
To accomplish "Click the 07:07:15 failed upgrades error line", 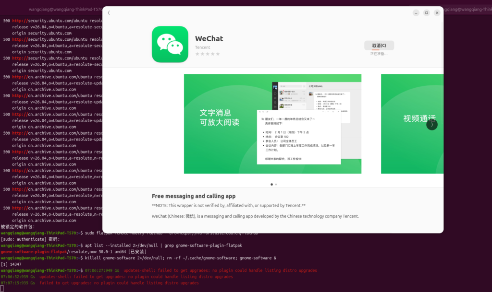I will [x=99, y=283].
